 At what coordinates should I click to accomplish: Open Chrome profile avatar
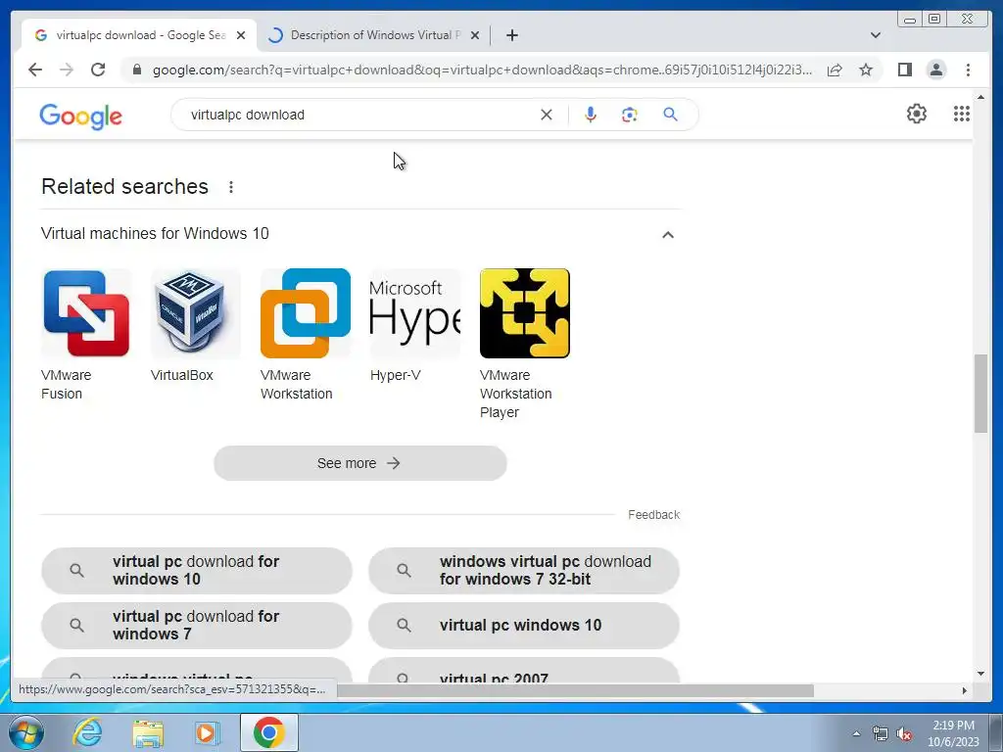(936, 70)
